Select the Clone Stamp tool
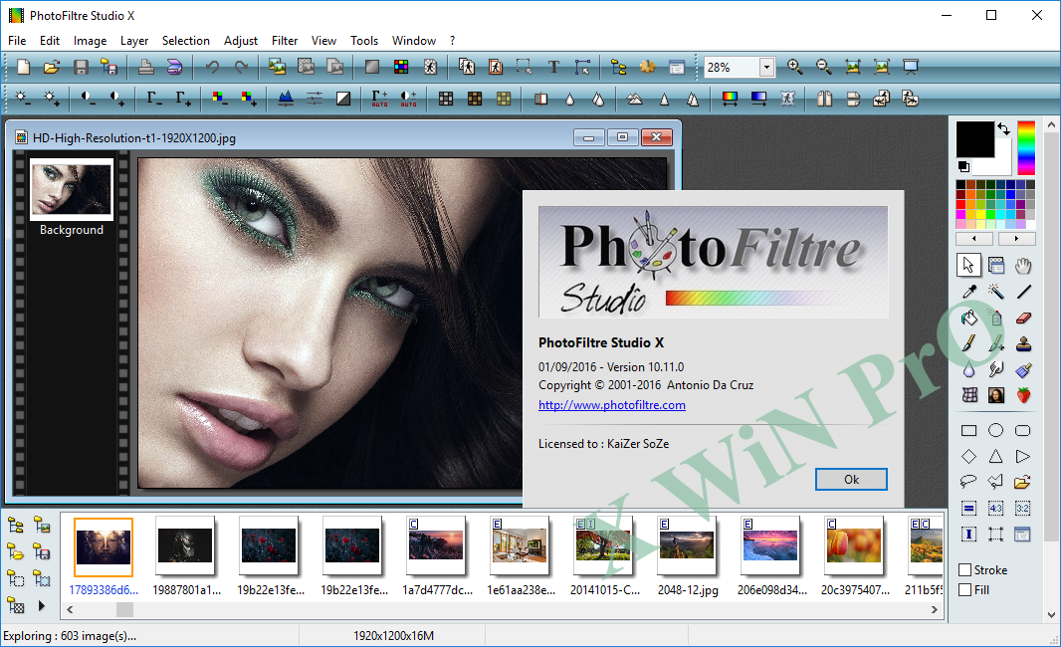The height and width of the screenshot is (647, 1061). 1022,343
